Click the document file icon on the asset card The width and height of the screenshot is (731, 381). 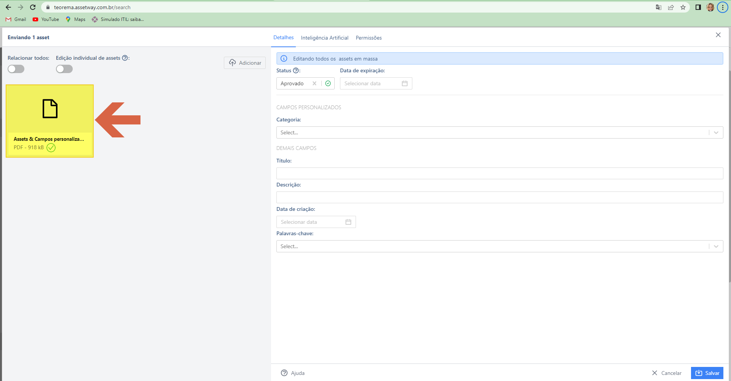click(50, 109)
